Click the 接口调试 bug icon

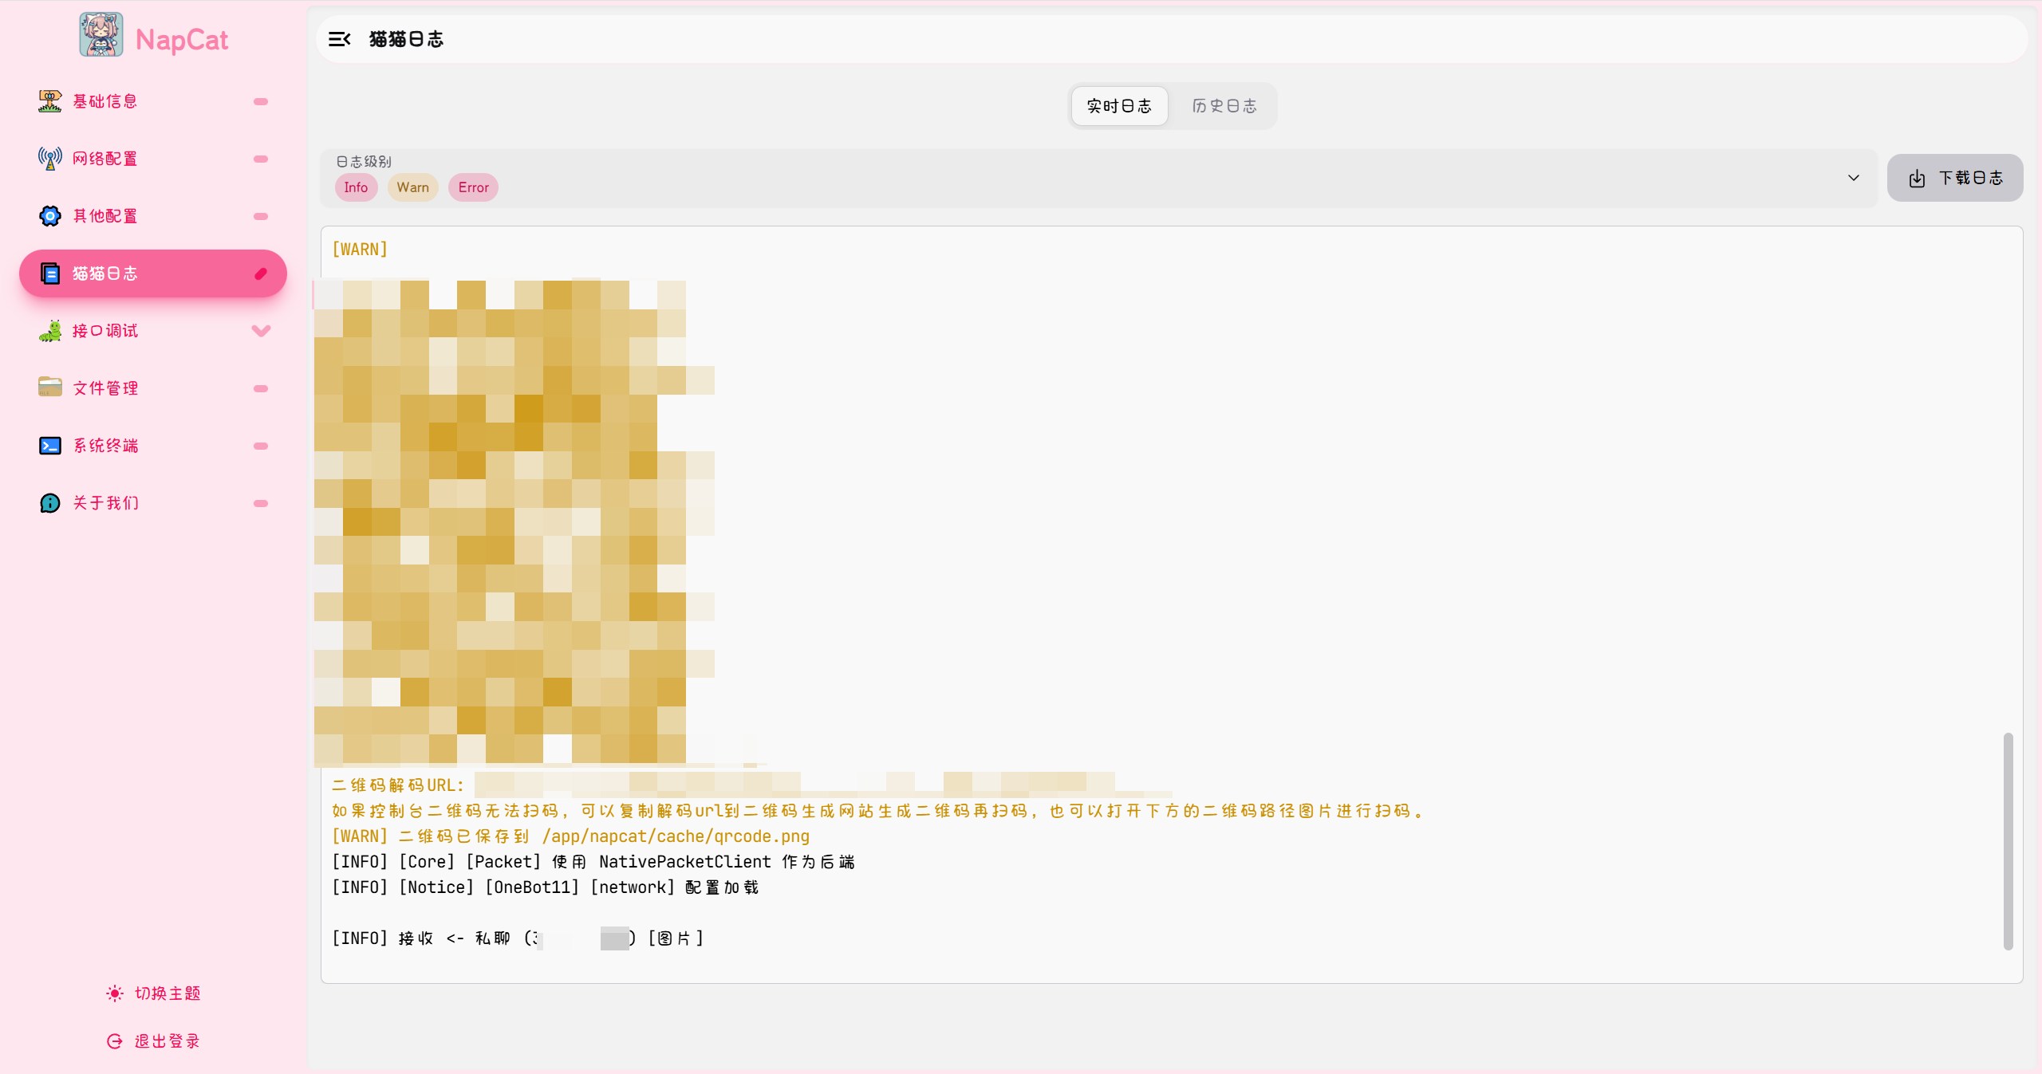point(49,331)
